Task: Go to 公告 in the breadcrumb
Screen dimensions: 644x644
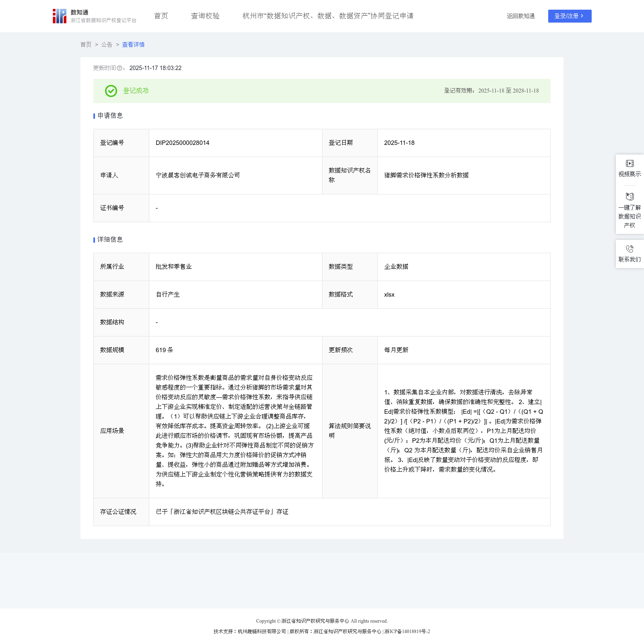Action: click(107, 45)
